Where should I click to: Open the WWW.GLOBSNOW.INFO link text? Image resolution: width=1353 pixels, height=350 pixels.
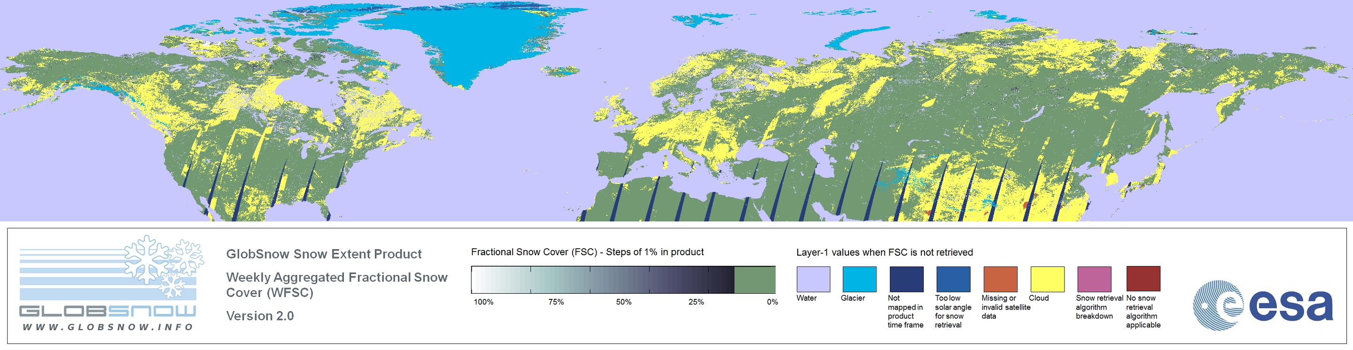click(x=108, y=327)
